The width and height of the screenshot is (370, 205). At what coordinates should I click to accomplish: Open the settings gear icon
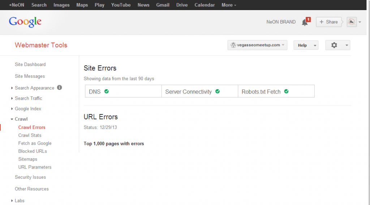pos(334,45)
